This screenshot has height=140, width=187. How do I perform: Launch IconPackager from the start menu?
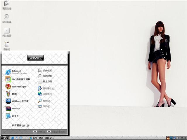(16, 87)
